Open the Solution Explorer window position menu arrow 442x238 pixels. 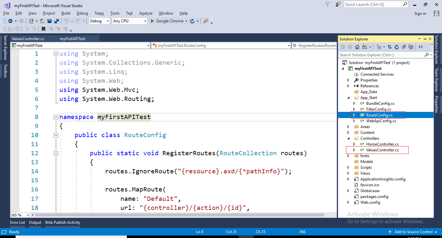click(x=419, y=39)
